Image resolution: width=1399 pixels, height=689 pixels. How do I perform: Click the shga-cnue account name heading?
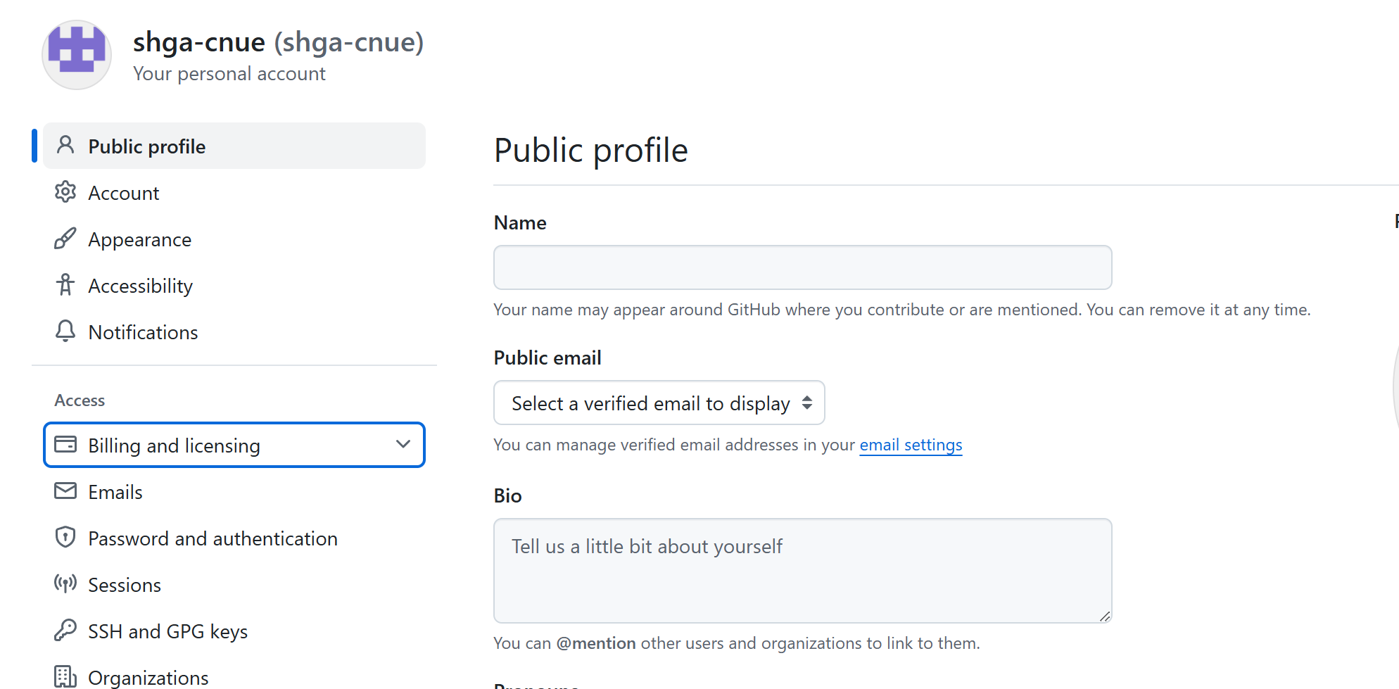click(279, 42)
